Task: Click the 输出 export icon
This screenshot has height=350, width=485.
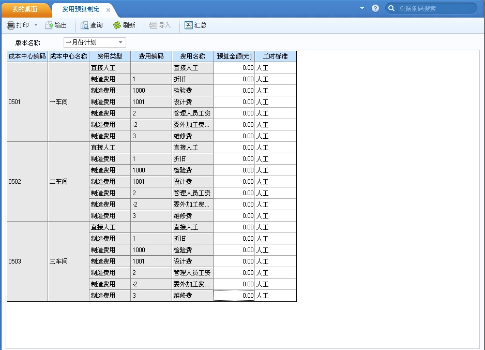Action: click(49, 25)
